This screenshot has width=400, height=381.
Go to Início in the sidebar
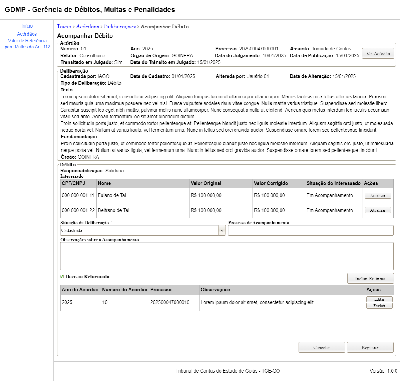point(27,26)
